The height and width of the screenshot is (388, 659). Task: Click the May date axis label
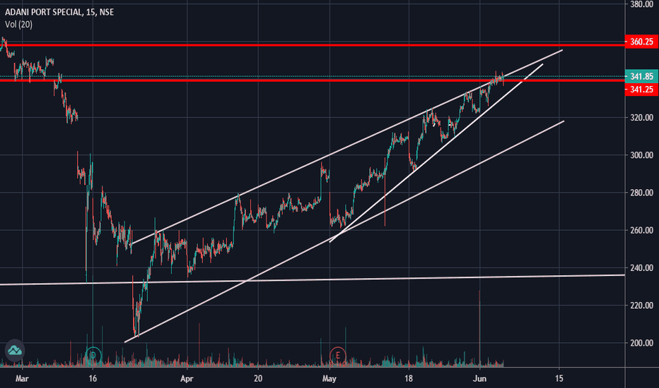click(x=329, y=379)
